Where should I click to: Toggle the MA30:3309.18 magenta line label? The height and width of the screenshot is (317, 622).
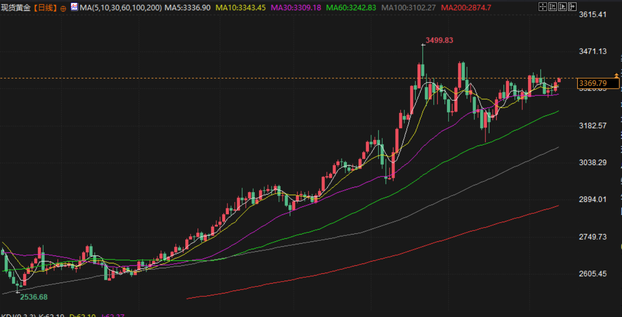(x=296, y=8)
